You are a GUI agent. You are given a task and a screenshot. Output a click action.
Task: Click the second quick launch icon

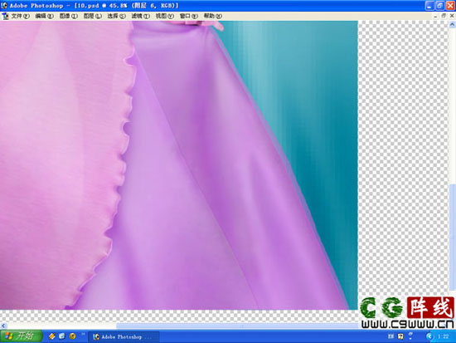pyautogui.click(x=62, y=336)
